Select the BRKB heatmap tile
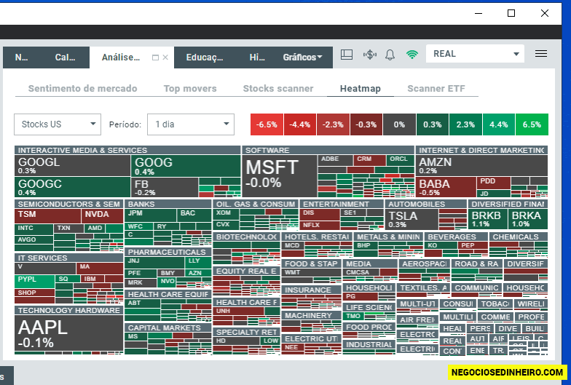This screenshot has height=385, width=571. pyautogui.click(x=488, y=219)
